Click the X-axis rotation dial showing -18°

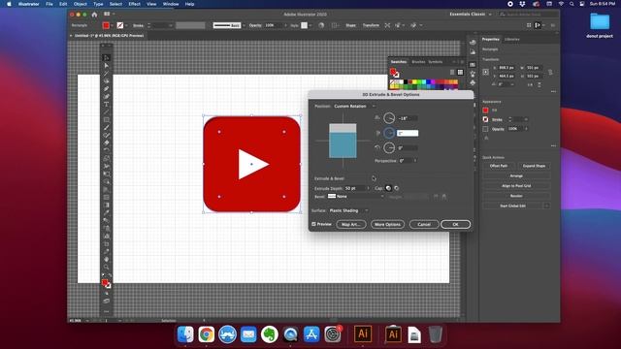tap(389, 118)
